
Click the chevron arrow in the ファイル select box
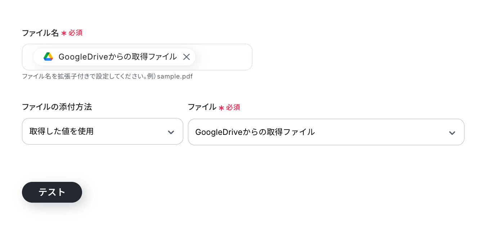coord(452,133)
